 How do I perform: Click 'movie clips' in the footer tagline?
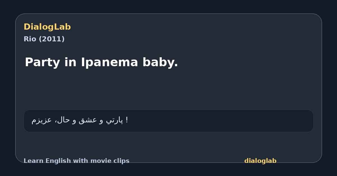click(110, 161)
